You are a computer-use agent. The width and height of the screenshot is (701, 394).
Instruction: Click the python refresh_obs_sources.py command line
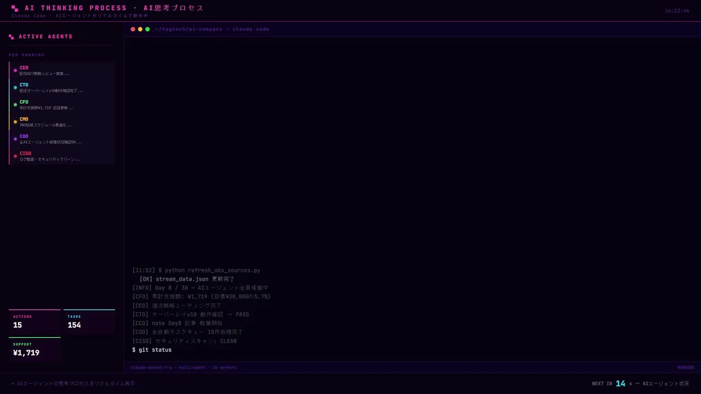coord(196,270)
